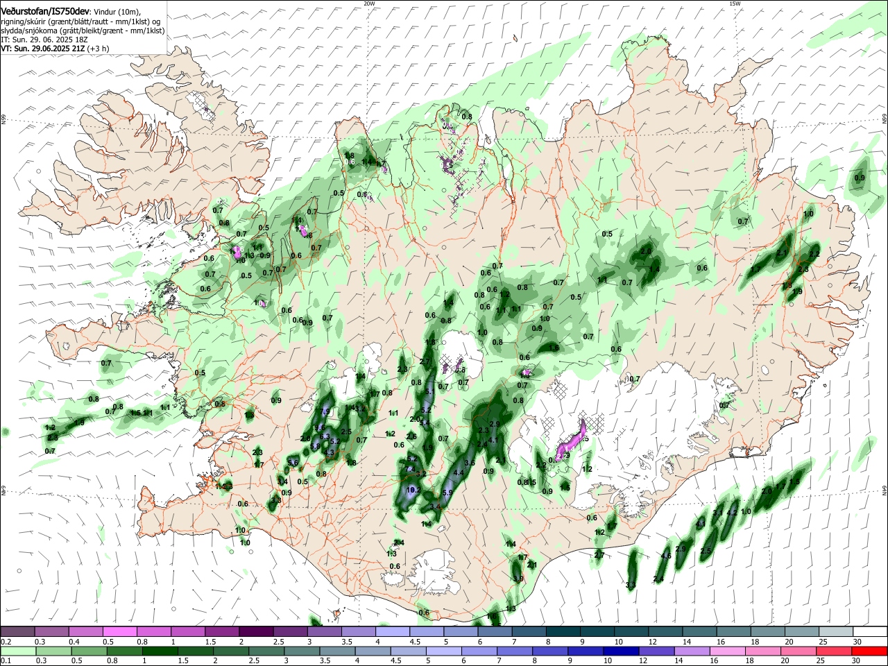Click the IT: Sun. 29. 06. 2025 18Z line

pos(43,40)
